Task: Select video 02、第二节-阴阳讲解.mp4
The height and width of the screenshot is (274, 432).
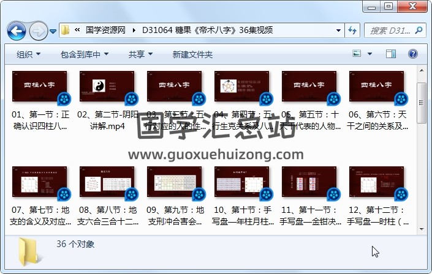Action: 107,100
